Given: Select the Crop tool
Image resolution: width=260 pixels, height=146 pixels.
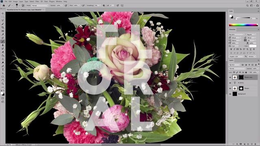Looking at the screenshot, I should point(3,28).
